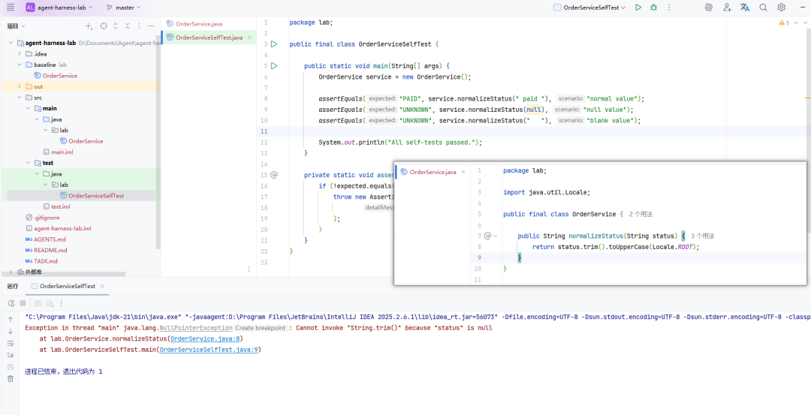
Task: Open the 项目 view mode dropdown
Action: point(16,26)
